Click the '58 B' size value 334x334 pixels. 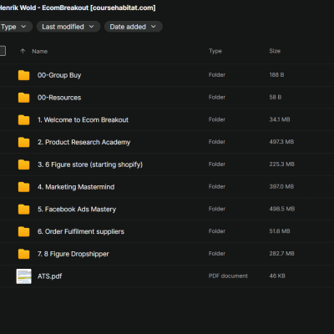(x=275, y=97)
